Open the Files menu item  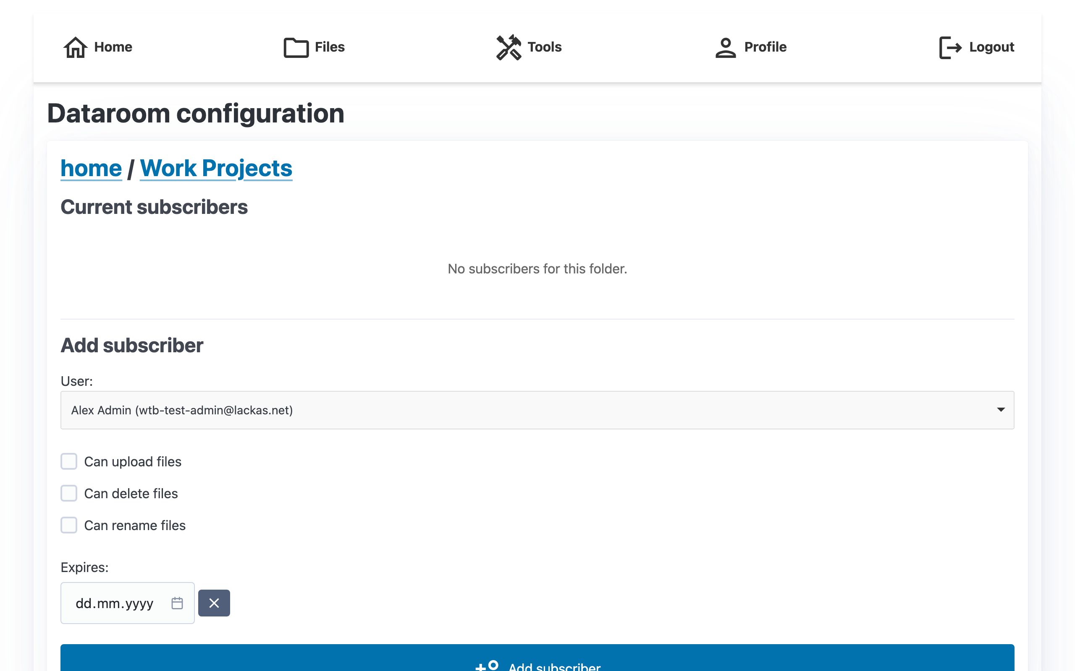click(x=329, y=47)
